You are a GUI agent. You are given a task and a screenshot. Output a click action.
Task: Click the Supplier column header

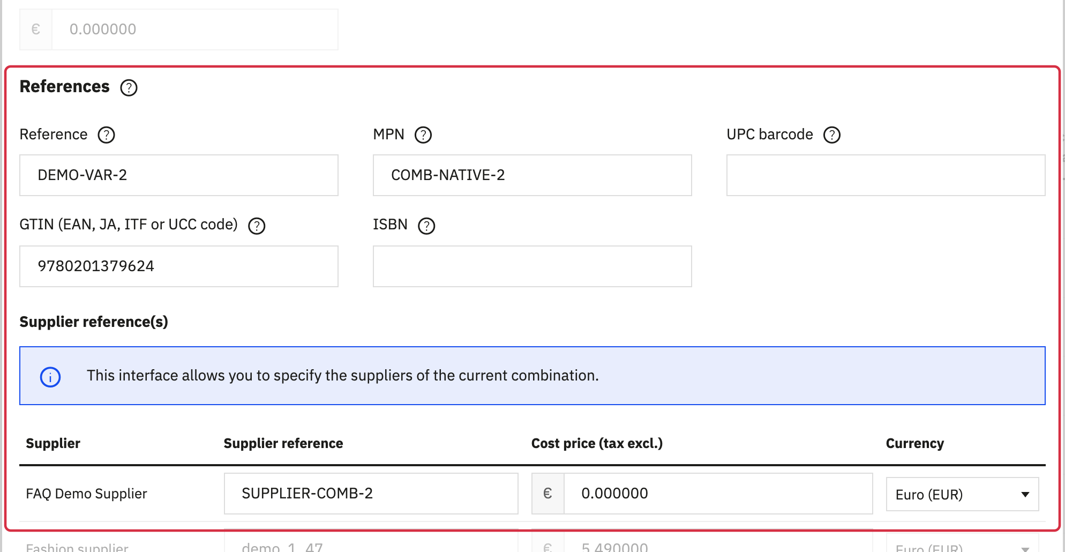click(x=53, y=443)
